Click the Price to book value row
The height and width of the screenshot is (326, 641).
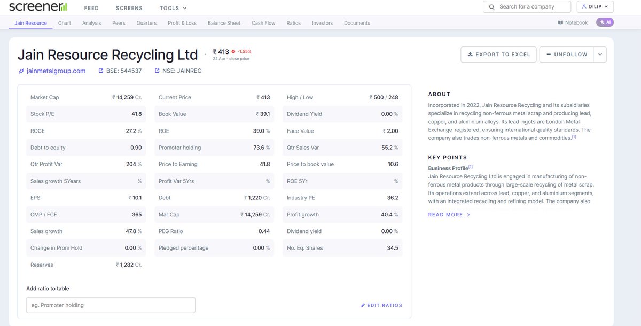click(342, 164)
